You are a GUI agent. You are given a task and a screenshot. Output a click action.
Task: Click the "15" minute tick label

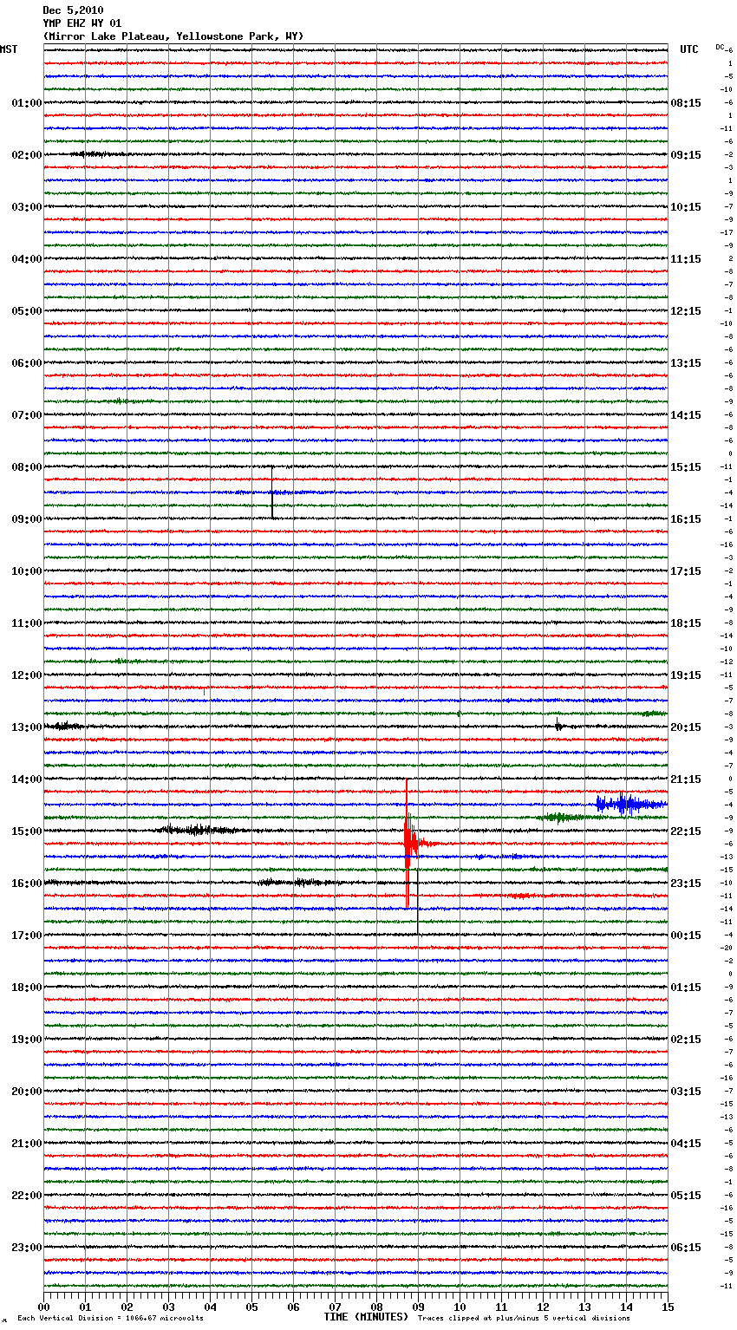[668, 1307]
